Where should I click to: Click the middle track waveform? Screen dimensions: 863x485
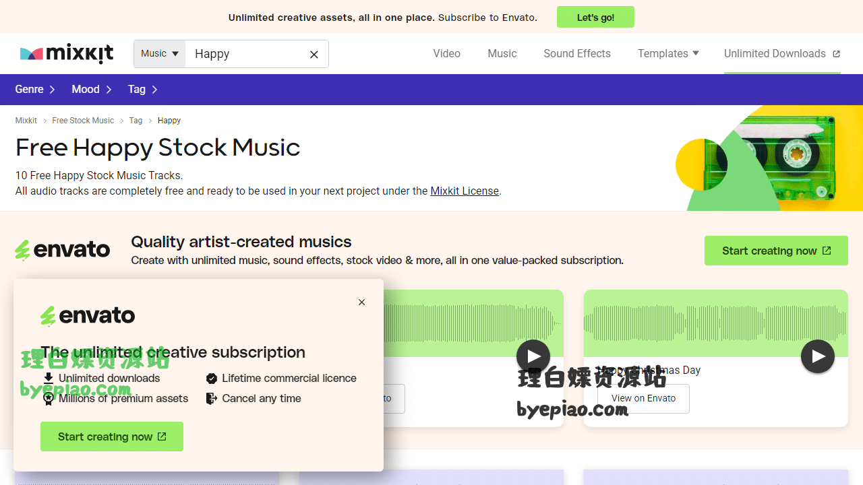click(473, 323)
